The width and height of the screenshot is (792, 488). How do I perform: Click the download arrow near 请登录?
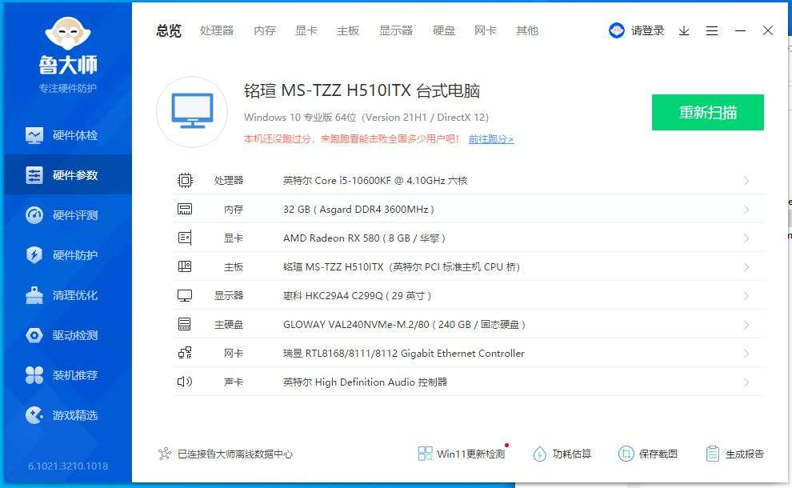683,30
